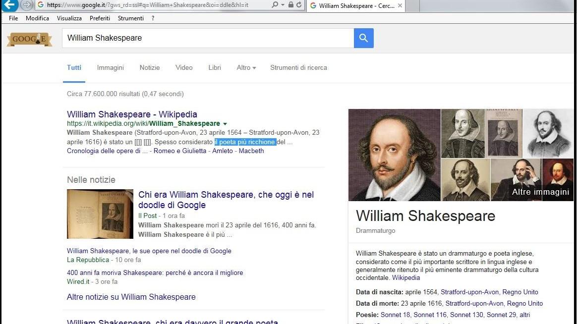Open the altri poems link
Viewport: 577px width, 324px height.
click(525, 315)
